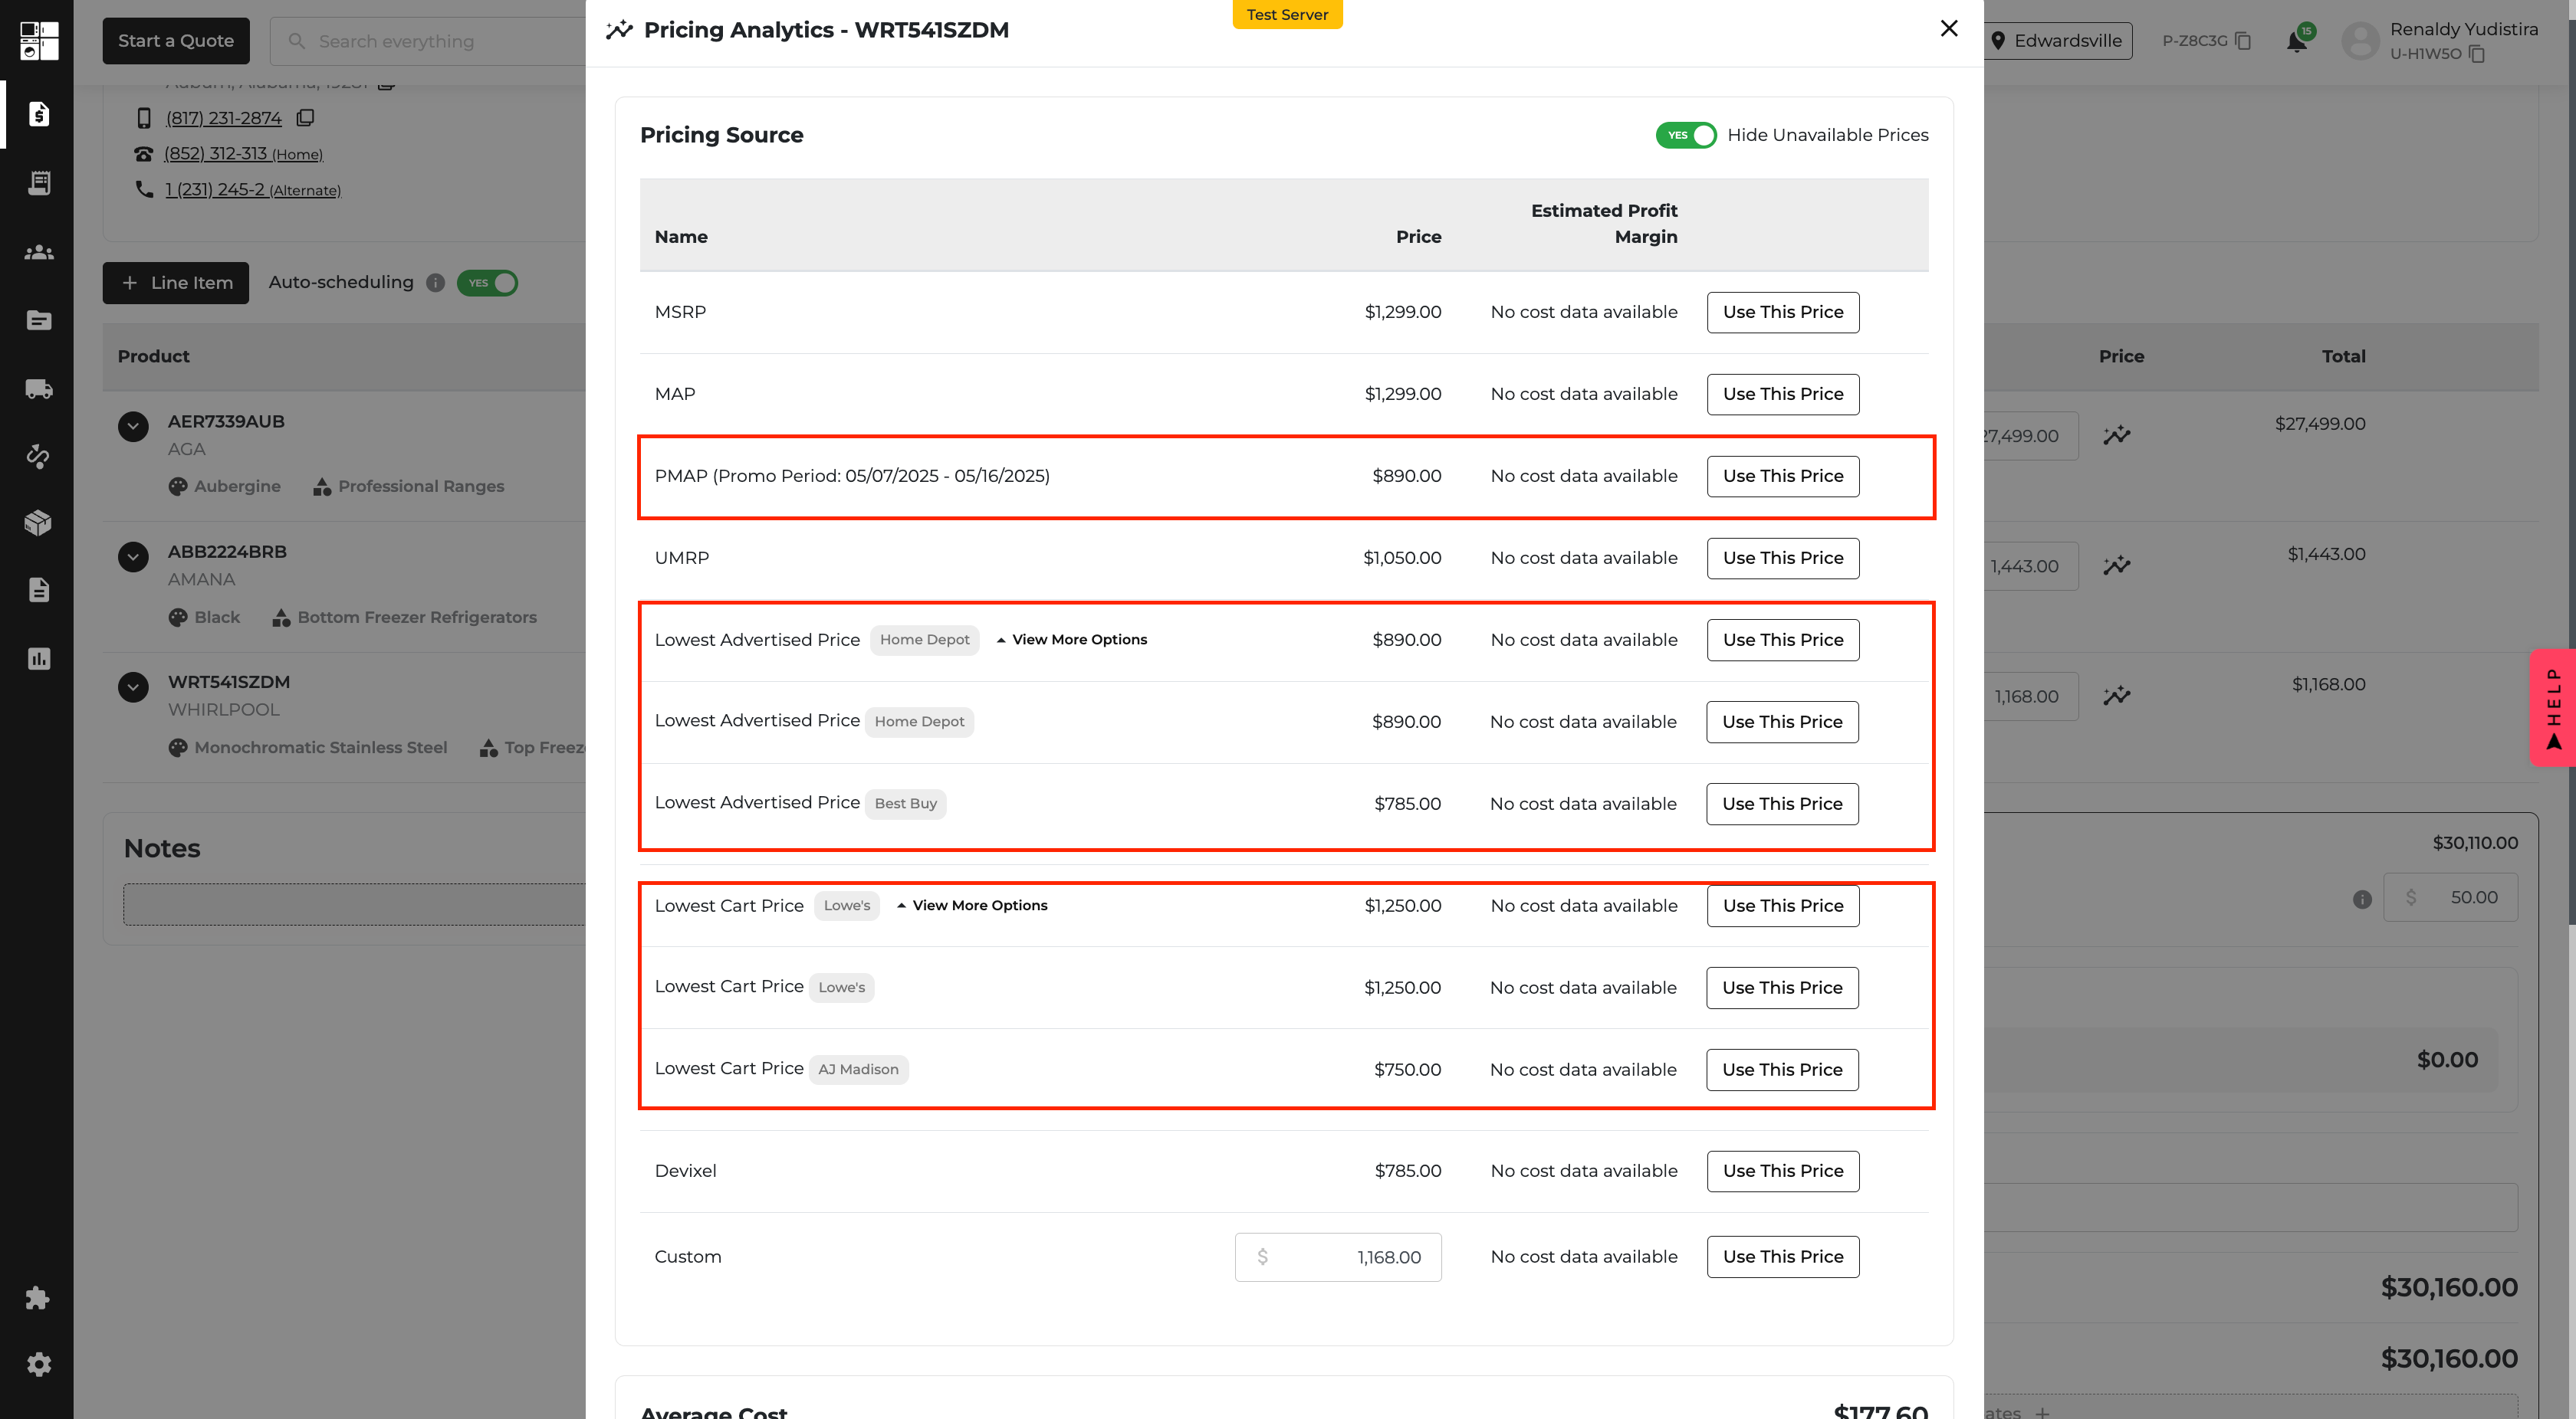
Task: Copy the (817) 231-2874 phone number
Action: [x=305, y=118]
